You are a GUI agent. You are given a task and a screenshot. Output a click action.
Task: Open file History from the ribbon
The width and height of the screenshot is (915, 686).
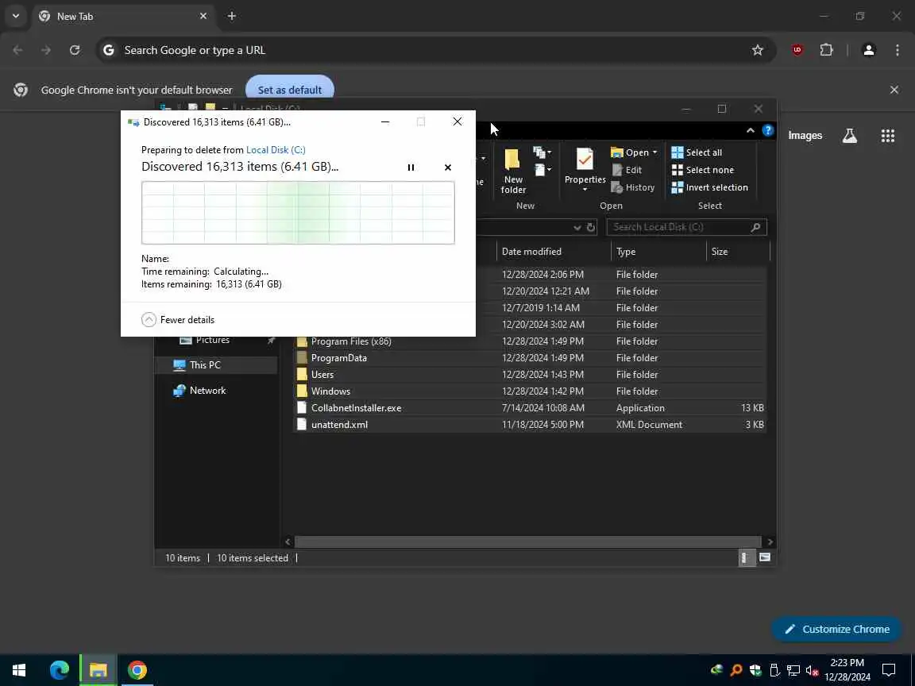tap(632, 187)
